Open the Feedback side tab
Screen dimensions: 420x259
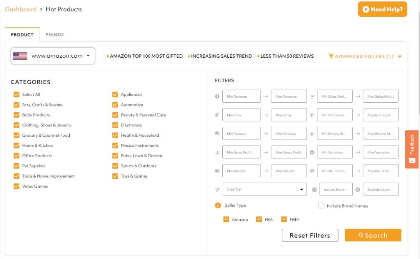point(412,149)
